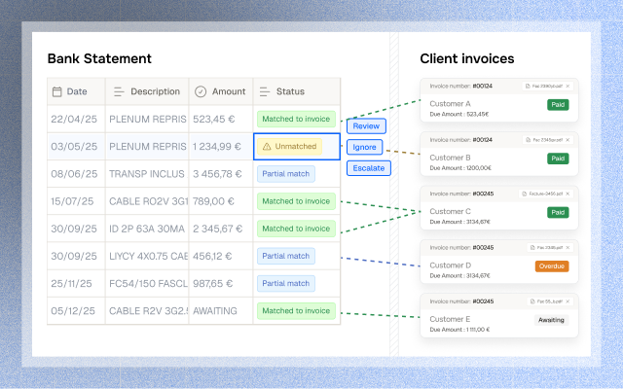The image size is (623, 389).
Task: Click the 987,65 € amount cell
Action: tap(221, 283)
